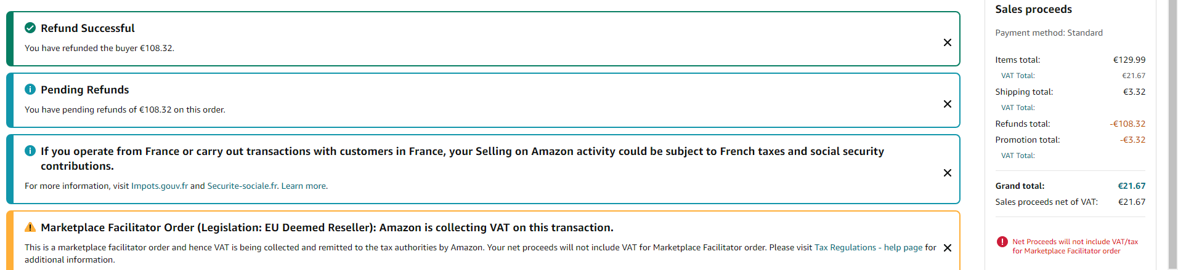Image resolution: width=1178 pixels, height=270 pixels.
Task: Dismiss the Pending Refunds alert
Action: pyautogui.click(x=947, y=104)
